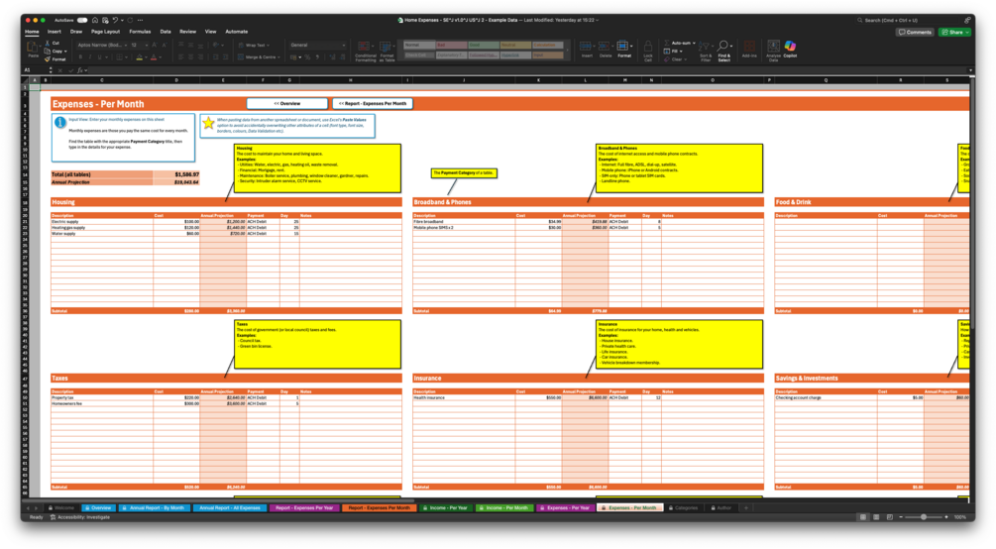
Task: Toggle Italic formatting
Action: pos(89,57)
